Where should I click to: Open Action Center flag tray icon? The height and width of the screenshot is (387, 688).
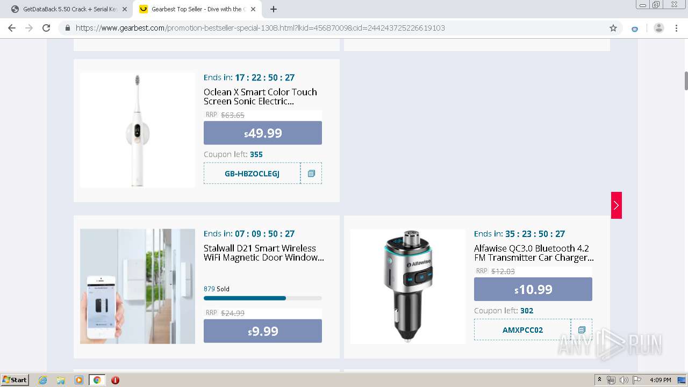636,380
